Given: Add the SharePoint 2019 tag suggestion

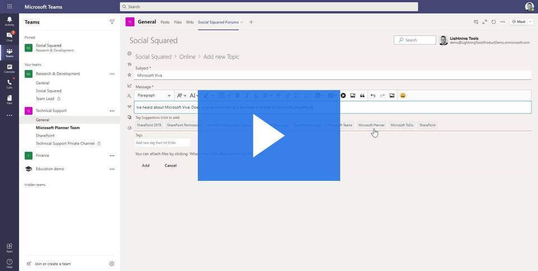Looking at the screenshot, I should tap(149, 125).
